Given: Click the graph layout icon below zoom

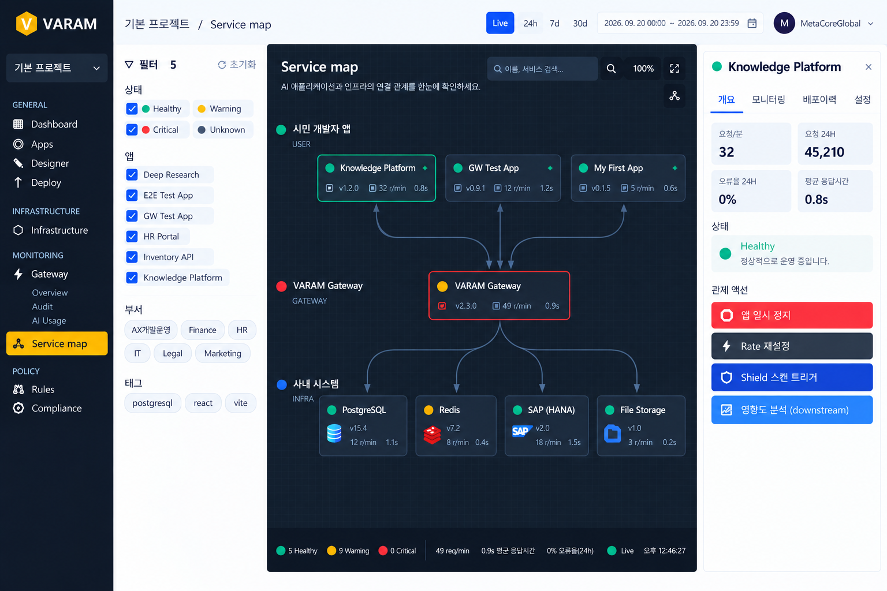Looking at the screenshot, I should [674, 96].
